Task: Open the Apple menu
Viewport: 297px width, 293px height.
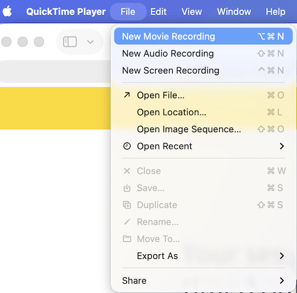Action: tap(7, 11)
